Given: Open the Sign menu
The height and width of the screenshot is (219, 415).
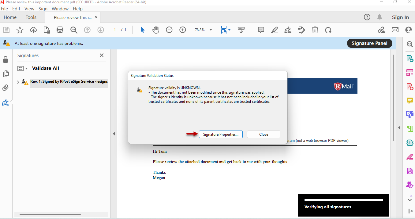Looking at the screenshot, I should coord(43,9).
